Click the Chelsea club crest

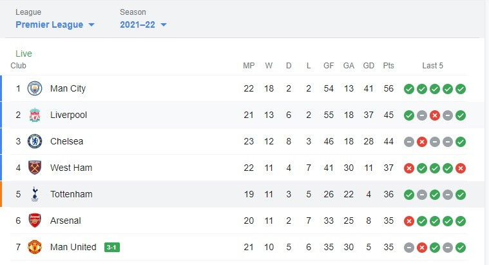[35, 141]
